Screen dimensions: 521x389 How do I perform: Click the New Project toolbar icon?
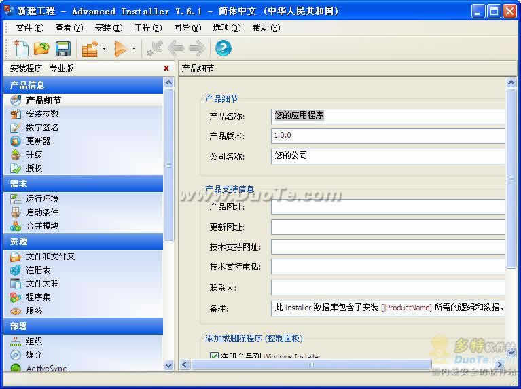coord(21,48)
